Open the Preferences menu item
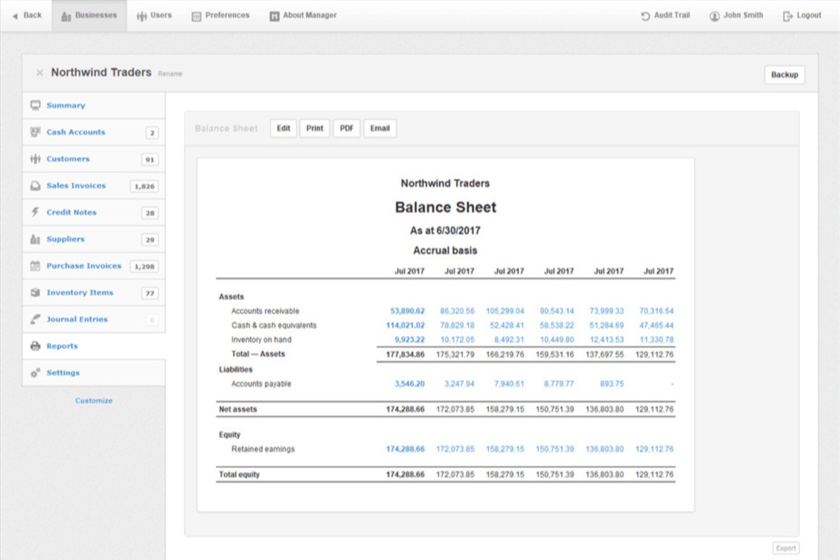This screenshot has width=840, height=560. click(221, 15)
